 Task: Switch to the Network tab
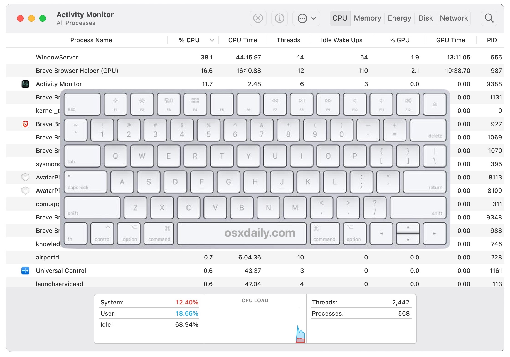(454, 18)
